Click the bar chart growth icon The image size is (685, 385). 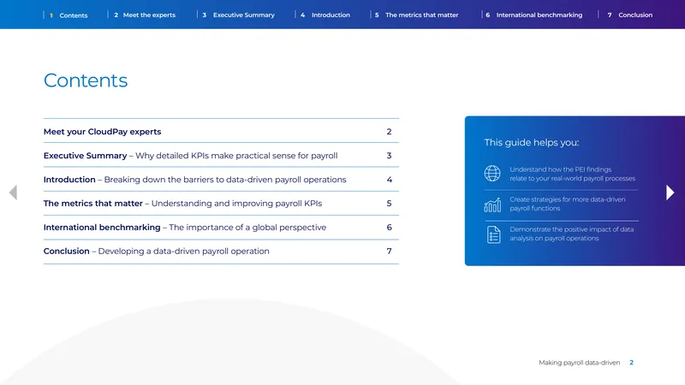(492, 204)
